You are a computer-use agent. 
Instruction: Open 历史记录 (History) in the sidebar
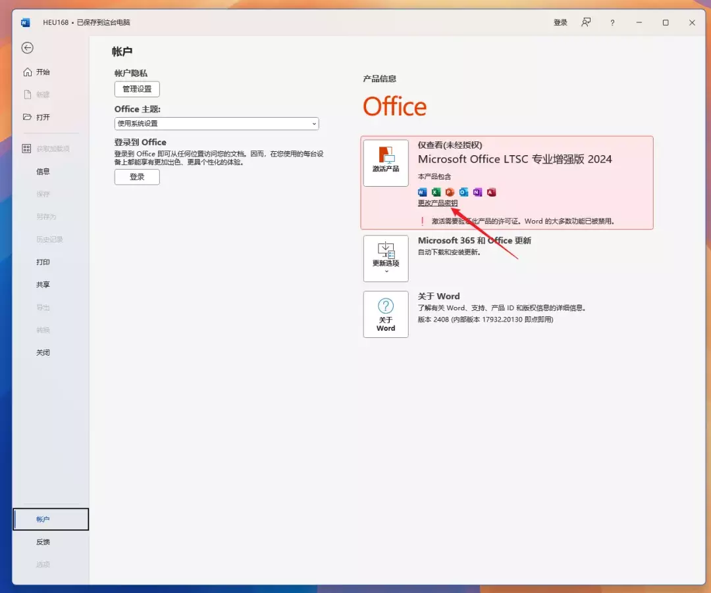coord(50,239)
